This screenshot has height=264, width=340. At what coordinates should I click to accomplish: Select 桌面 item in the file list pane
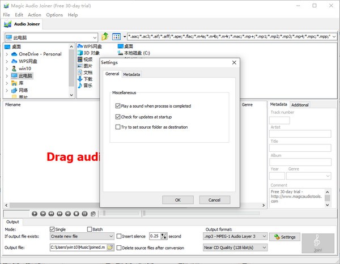coord(126,46)
